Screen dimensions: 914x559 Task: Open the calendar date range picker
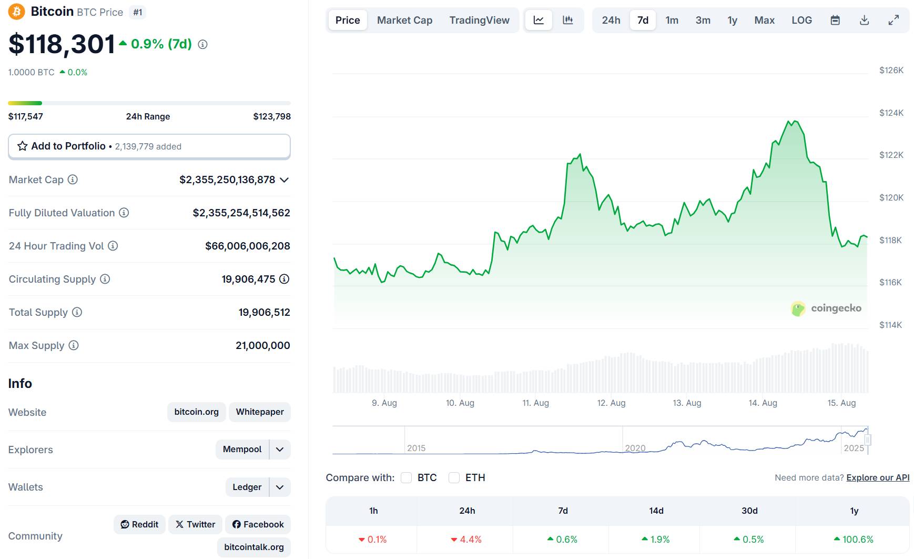835,20
